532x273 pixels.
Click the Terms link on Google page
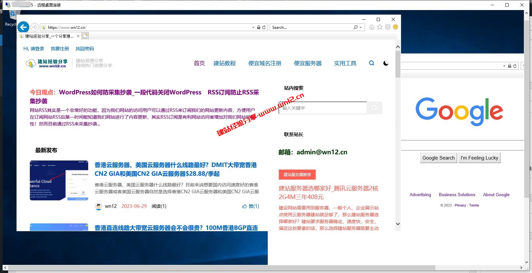474,205
